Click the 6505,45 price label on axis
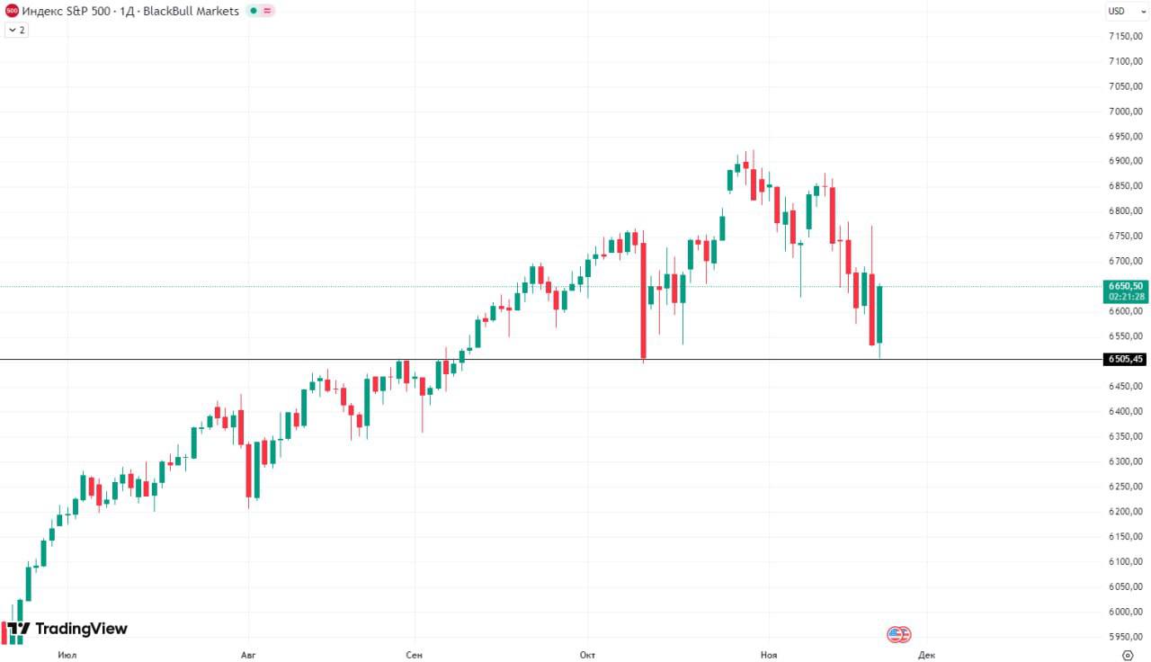The width and height of the screenshot is (1151, 662). point(1126,359)
